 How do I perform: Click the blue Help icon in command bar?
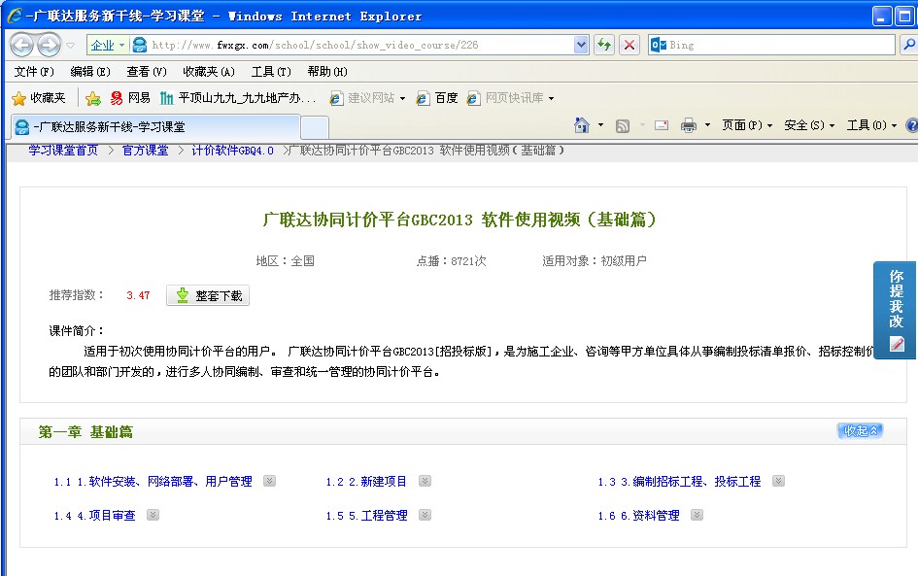[x=911, y=125]
